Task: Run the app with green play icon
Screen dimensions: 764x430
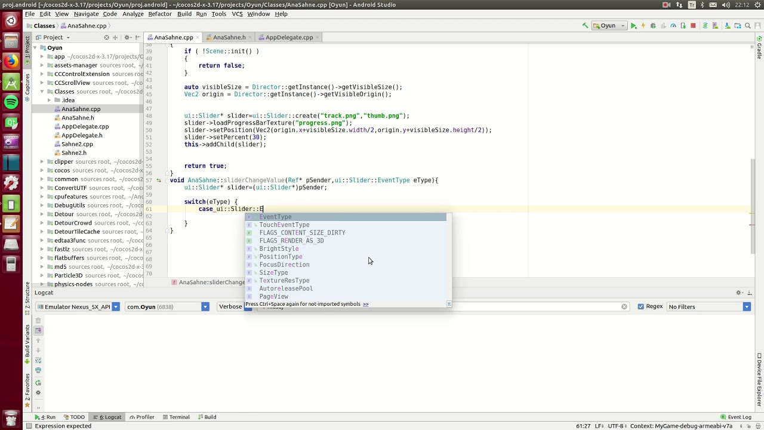Action: [633, 26]
